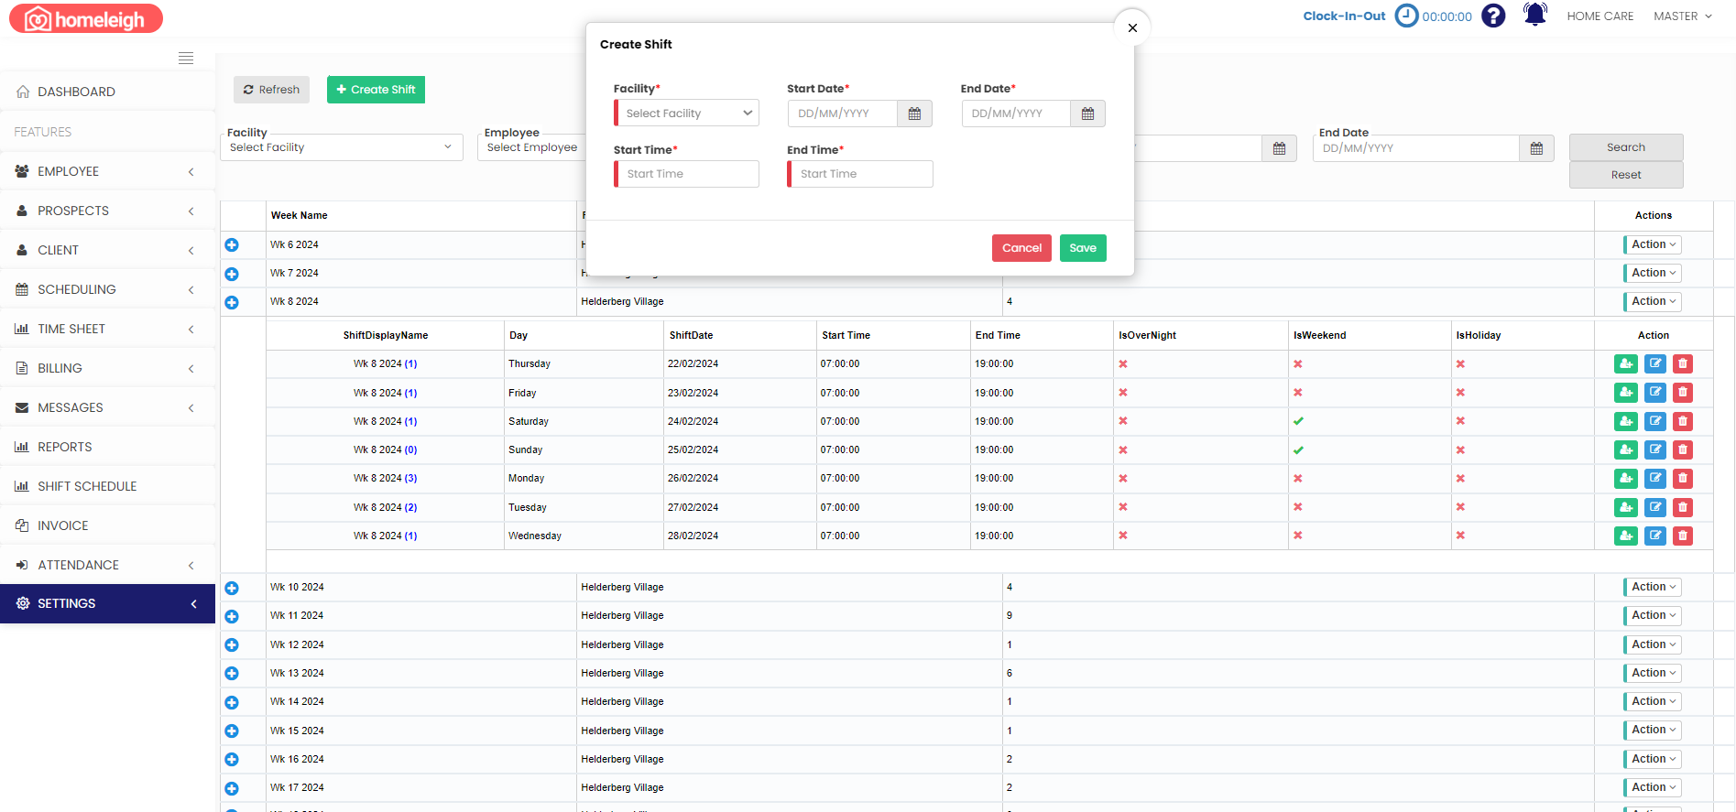1736x812 pixels.
Task: Delete the Thursday 22/02/2024 shift
Action: click(1682, 364)
